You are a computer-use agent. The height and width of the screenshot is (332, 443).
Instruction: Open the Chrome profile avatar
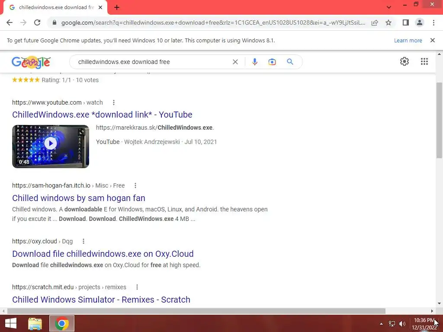(x=420, y=22)
